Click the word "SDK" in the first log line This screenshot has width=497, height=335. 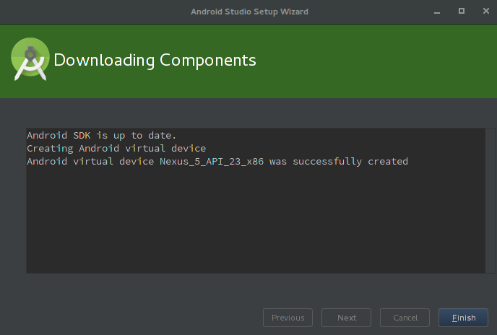[x=82, y=136]
